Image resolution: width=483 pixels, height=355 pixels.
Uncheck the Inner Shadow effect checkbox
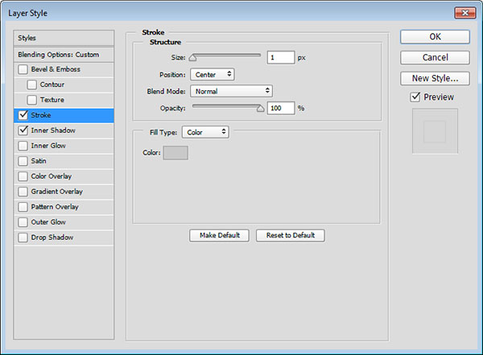[x=23, y=130]
